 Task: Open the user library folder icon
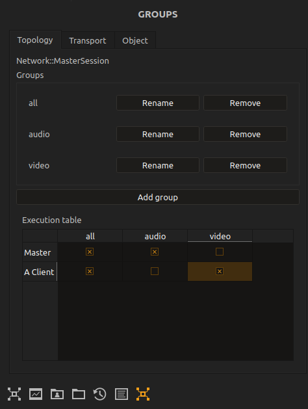(x=57, y=394)
